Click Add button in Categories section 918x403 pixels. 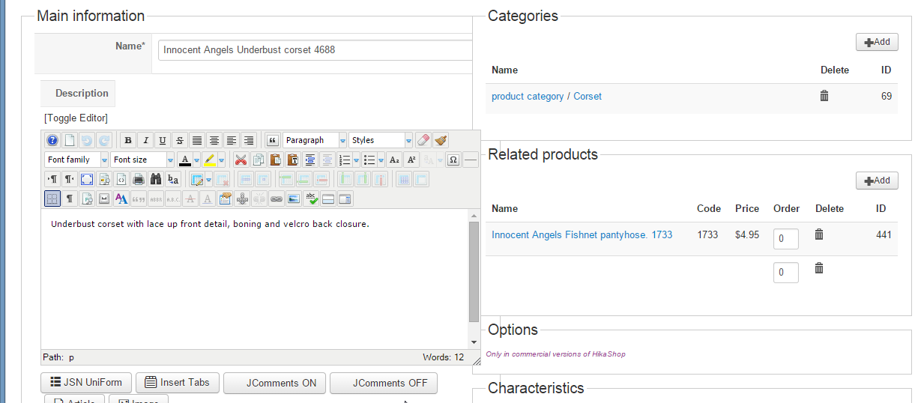point(877,42)
